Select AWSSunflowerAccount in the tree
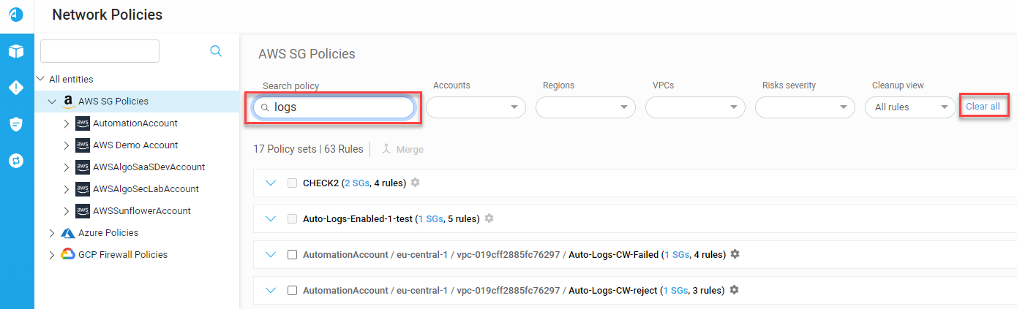 142,211
